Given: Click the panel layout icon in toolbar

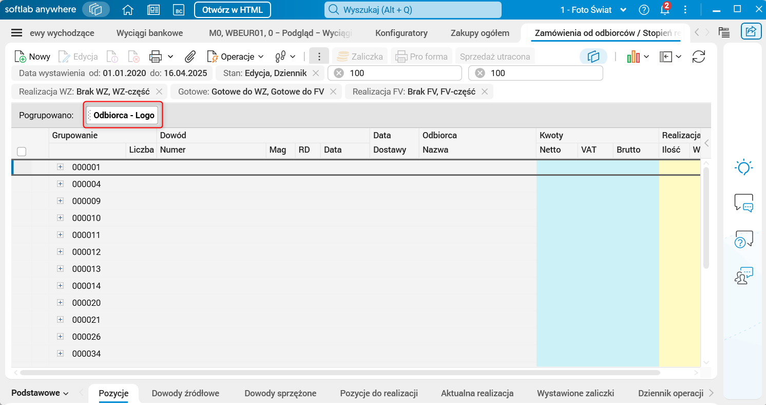Looking at the screenshot, I should [666, 57].
